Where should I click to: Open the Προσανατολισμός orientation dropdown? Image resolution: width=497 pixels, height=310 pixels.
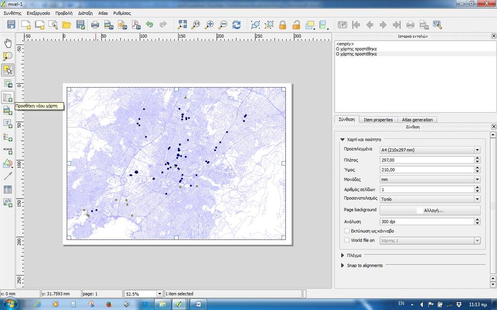(x=430, y=199)
